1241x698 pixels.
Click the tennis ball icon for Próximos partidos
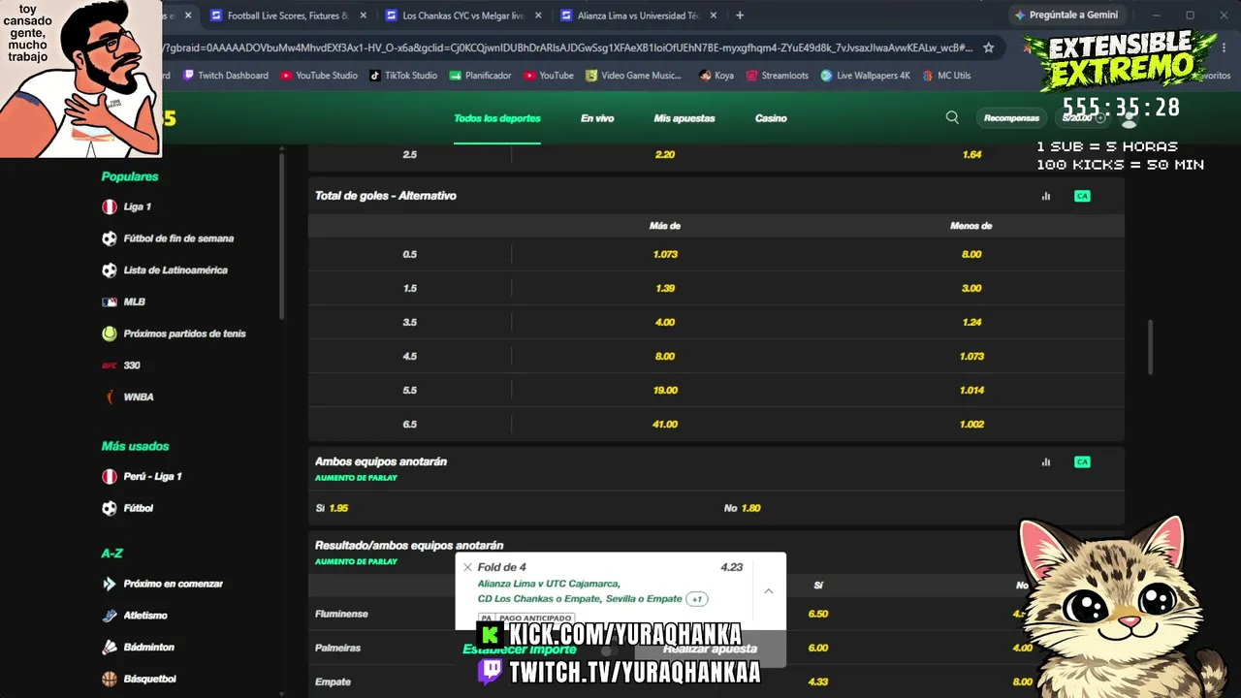click(110, 333)
